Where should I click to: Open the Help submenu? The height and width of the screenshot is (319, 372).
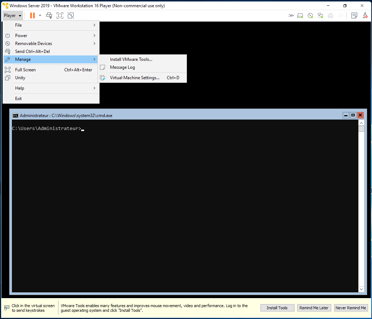(51, 88)
